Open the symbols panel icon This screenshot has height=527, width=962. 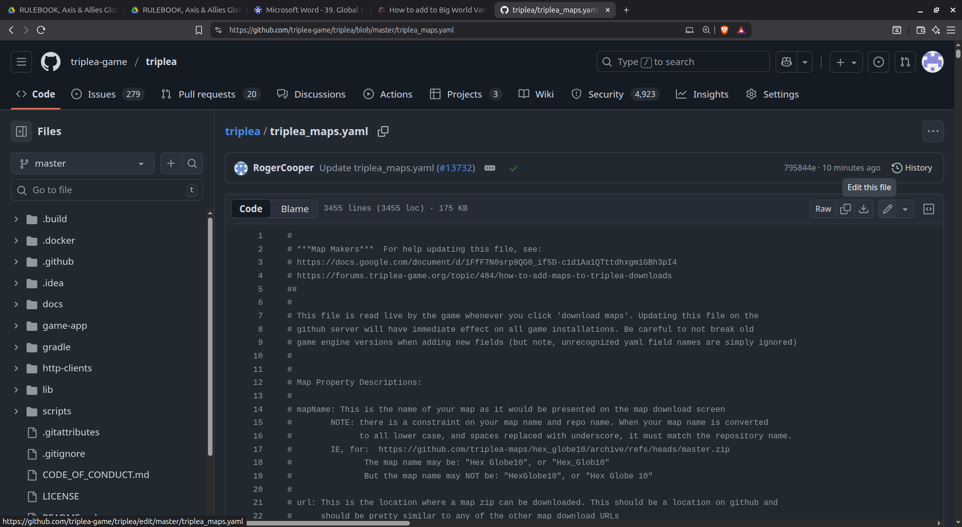click(x=928, y=209)
